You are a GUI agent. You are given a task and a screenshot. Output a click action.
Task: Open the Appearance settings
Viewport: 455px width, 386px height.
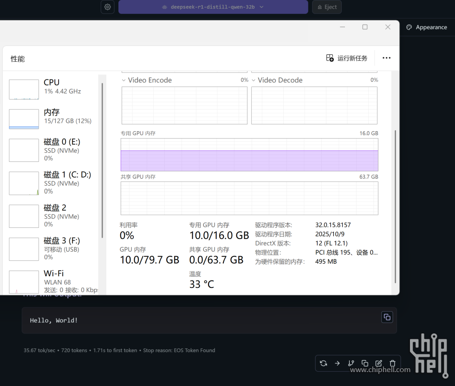tap(426, 27)
